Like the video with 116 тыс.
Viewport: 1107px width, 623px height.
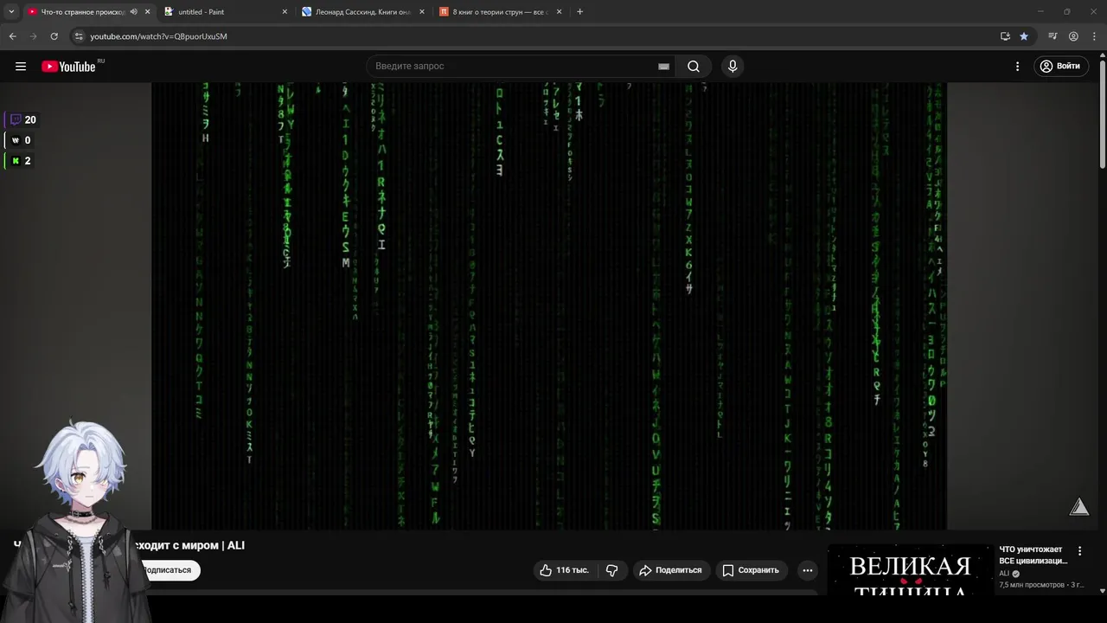click(x=564, y=570)
